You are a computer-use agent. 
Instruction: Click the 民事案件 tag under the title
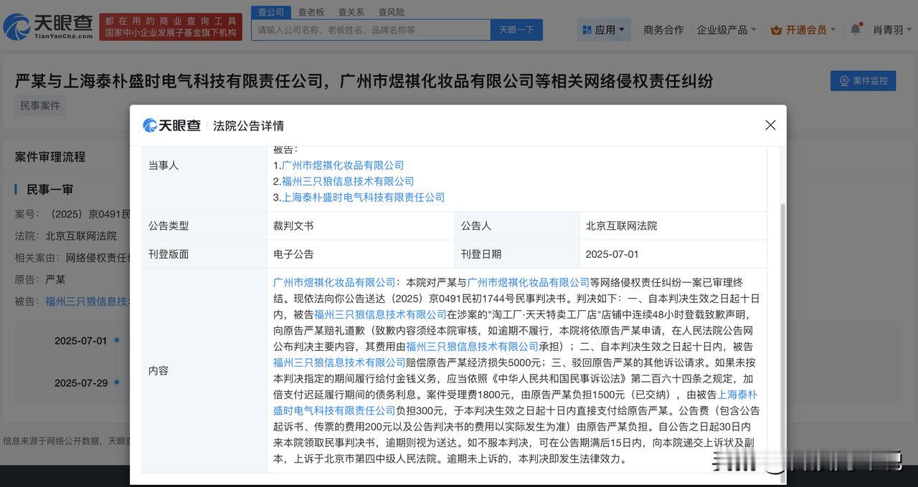(x=40, y=105)
